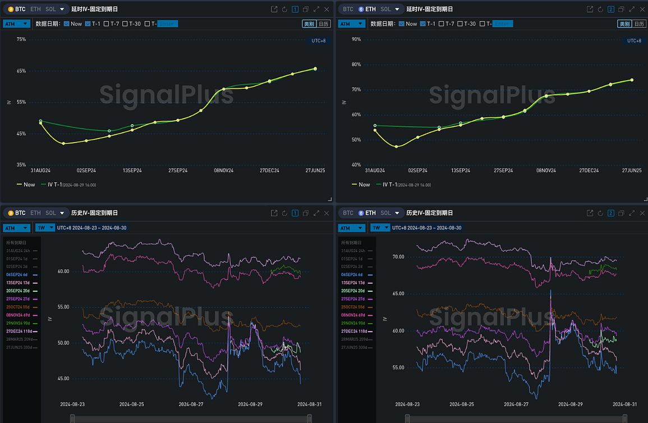This screenshot has width=648, height=423.
Task: Click the group link icon in BTC historical IV panel
Action: pos(295,213)
